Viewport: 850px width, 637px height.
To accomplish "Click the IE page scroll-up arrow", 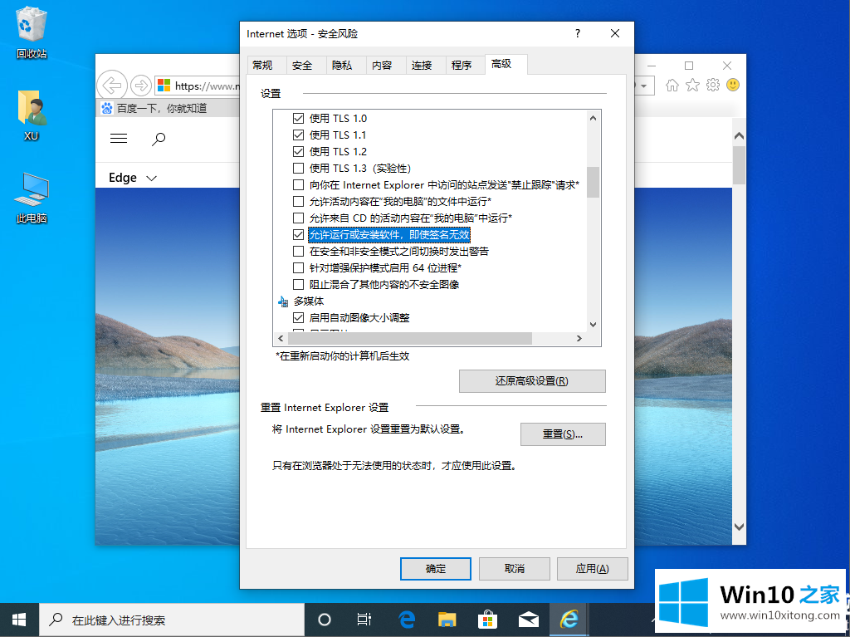I will click(x=739, y=135).
